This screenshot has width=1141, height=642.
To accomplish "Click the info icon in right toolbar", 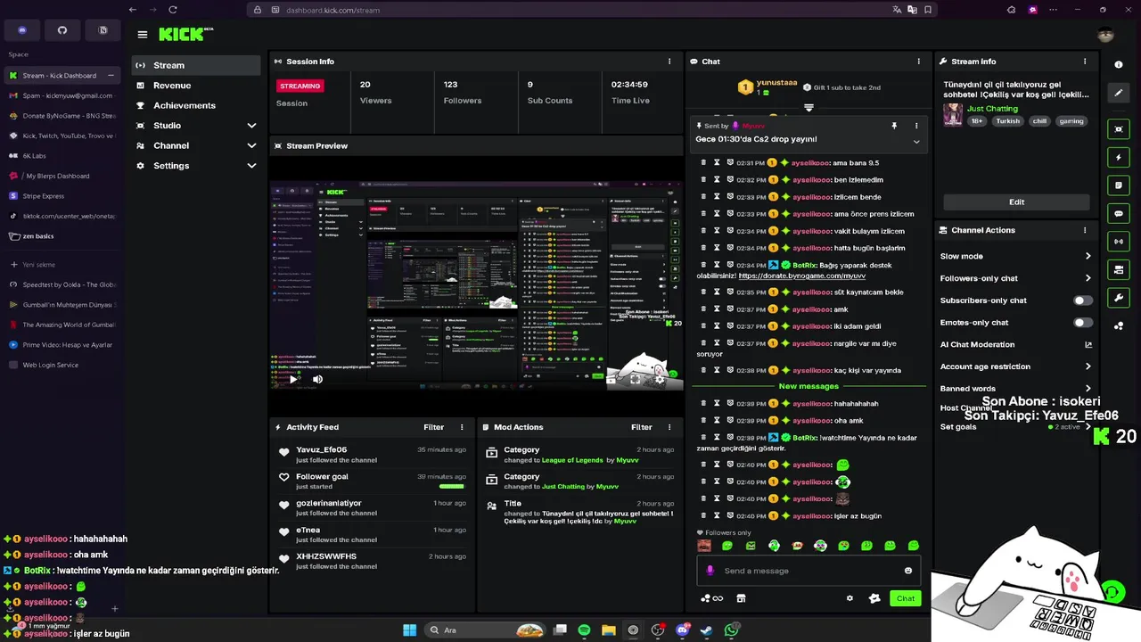I will click(x=1119, y=65).
